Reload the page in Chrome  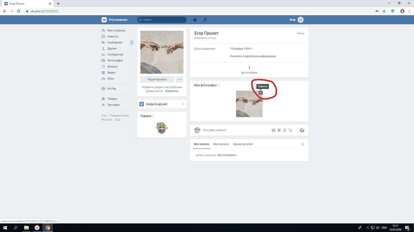coord(19,11)
